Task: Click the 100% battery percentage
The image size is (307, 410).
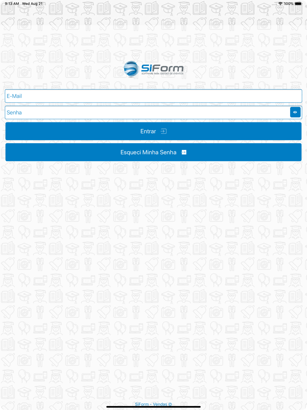Action: click(289, 4)
